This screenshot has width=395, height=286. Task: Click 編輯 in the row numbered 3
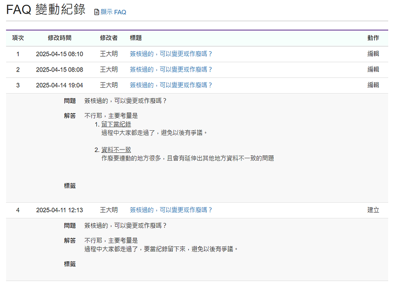click(x=373, y=85)
